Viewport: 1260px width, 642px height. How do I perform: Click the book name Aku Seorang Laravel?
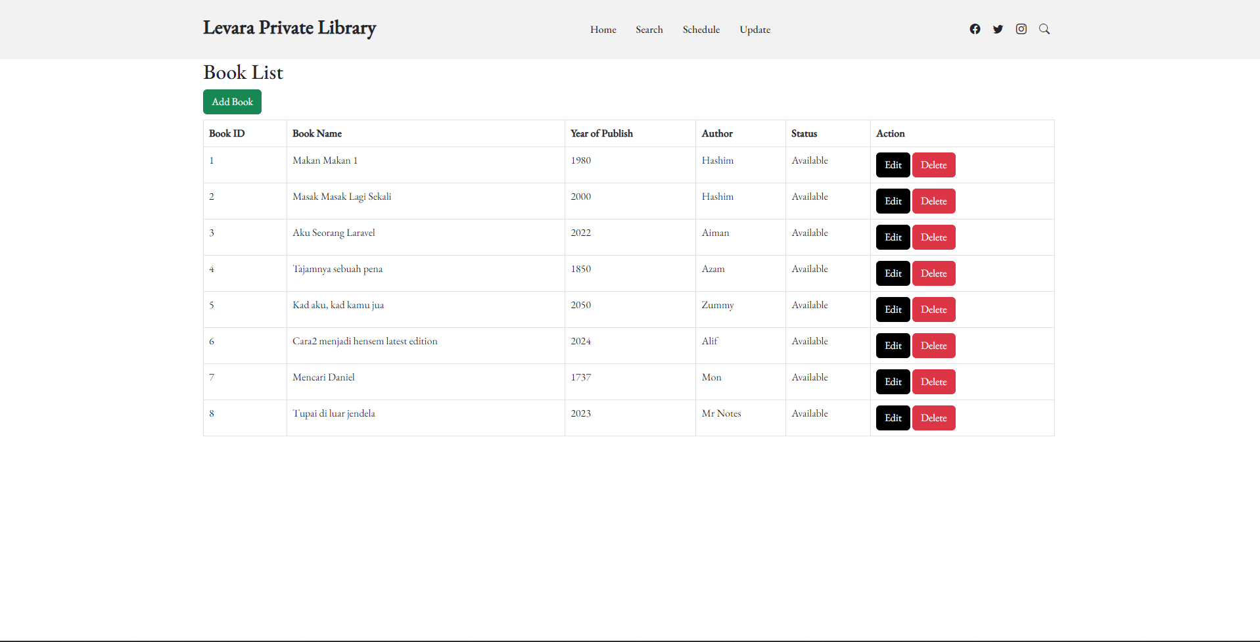333,232
